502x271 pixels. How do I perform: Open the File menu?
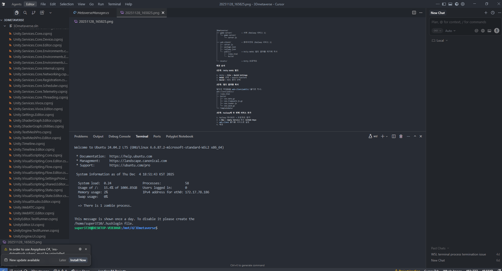(43, 4)
